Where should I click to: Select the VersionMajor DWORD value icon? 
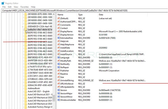pyautogui.click(x=59, y=93)
